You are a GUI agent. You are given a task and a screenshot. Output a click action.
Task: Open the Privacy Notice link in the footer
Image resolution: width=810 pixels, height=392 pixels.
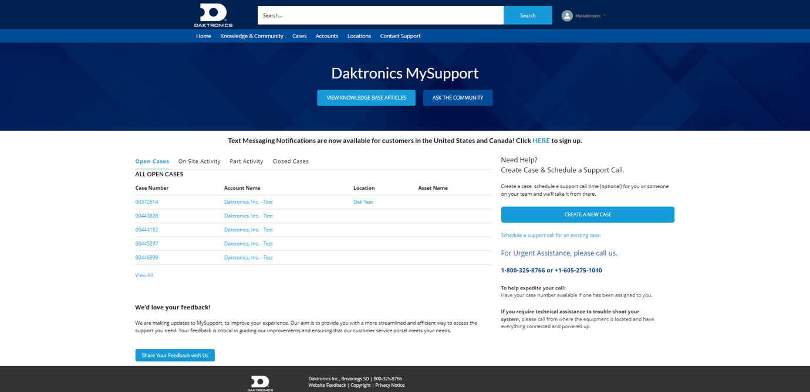pos(390,385)
